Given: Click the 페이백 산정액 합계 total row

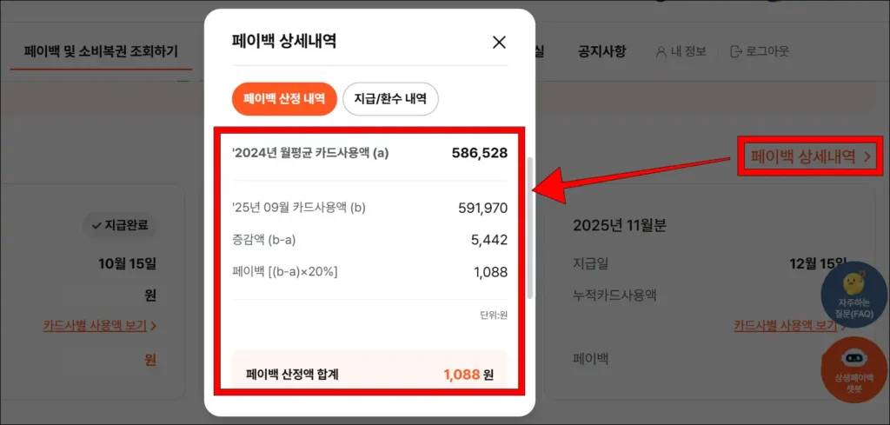Looking at the screenshot, I should [x=369, y=375].
